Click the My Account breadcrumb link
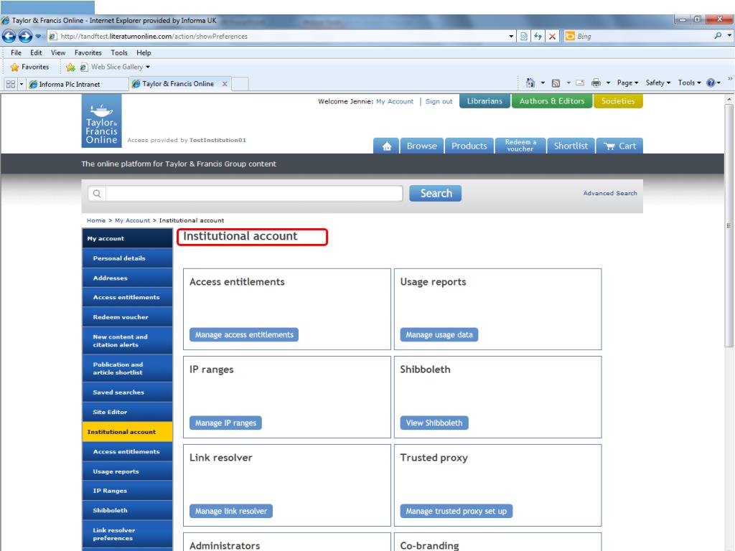Image resolution: width=735 pixels, height=551 pixels. coord(133,220)
